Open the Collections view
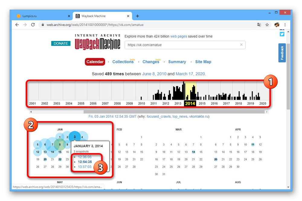The height and width of the screenshot is (201, 302). click(x=123, y=62)
